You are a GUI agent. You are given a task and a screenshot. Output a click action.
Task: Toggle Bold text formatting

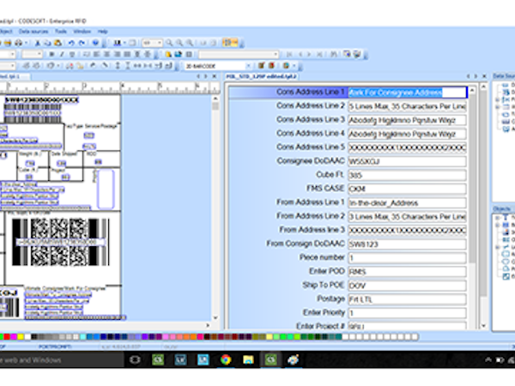point(51,54)
